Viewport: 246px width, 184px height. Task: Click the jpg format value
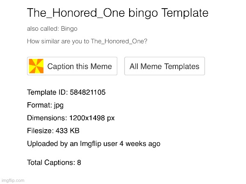pos(59,105)
